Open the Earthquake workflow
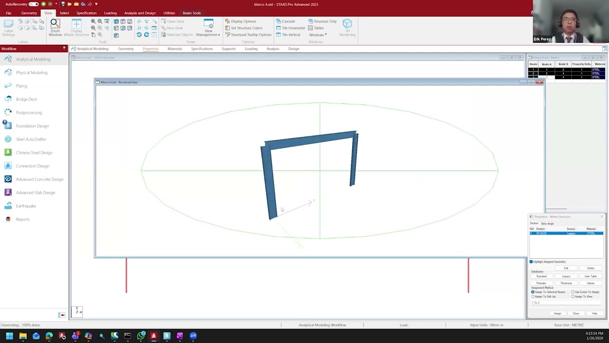The height and width of the screenshot is (343, 609). tap(26, 206)
